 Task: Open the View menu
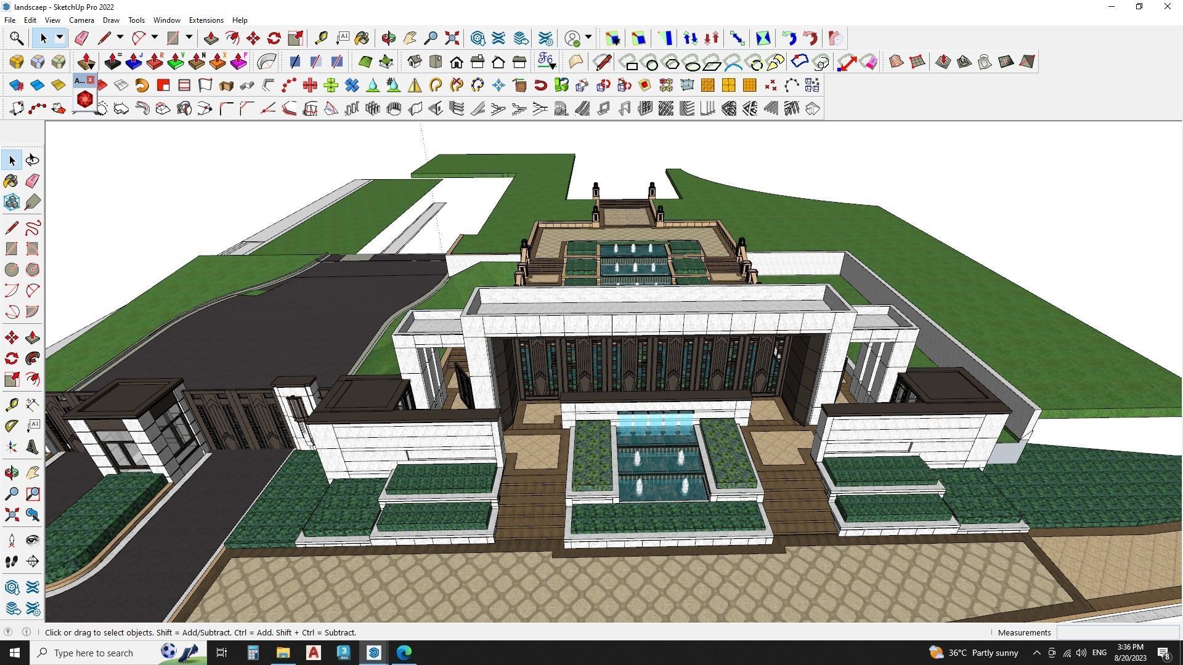pyautogui.click(x=52, y=20)
